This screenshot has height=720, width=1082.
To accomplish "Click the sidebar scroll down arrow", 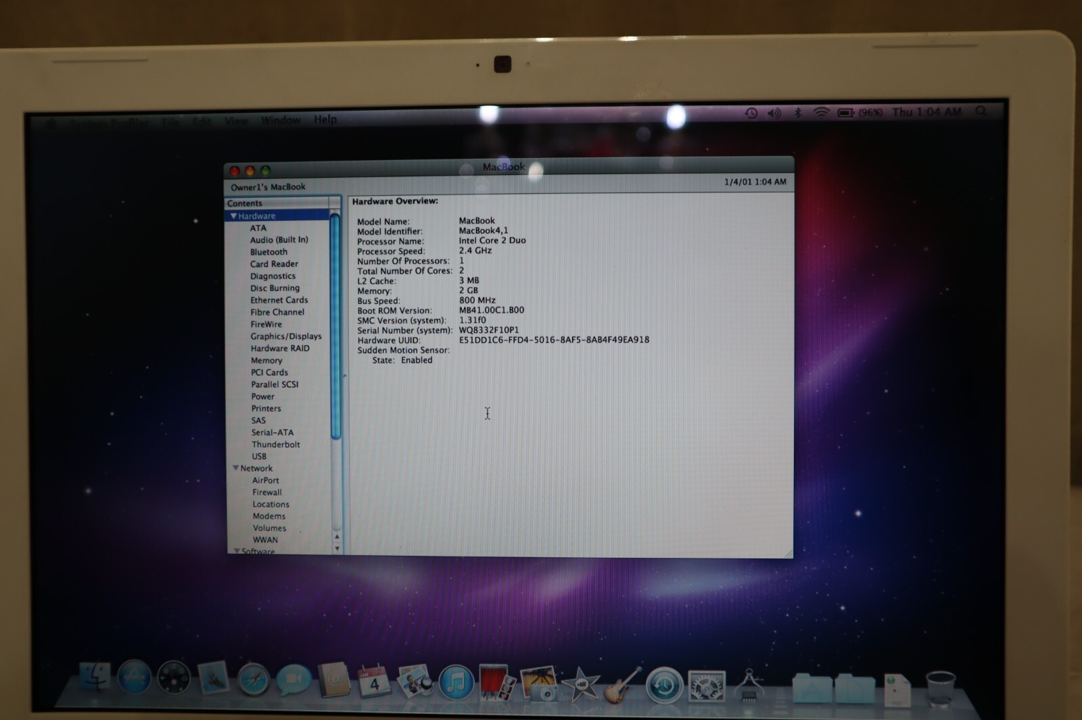I will [x=337, y=548].
